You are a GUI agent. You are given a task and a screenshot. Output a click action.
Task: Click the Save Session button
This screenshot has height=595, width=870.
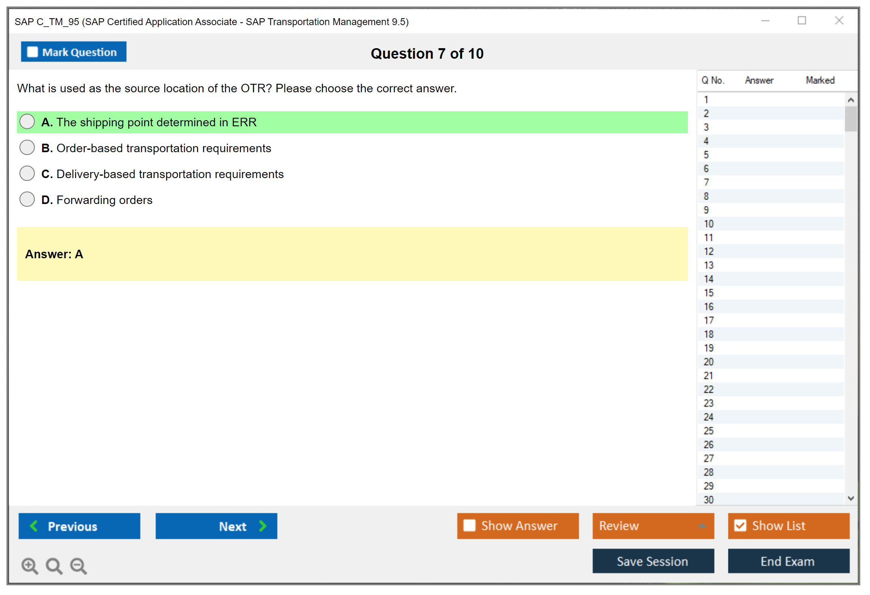653,561
